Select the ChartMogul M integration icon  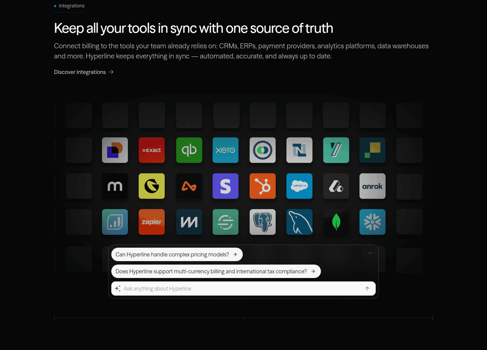click(x=189, y=222)
